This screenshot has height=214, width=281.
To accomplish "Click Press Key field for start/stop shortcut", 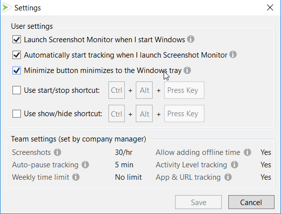I will pos(184,90).
